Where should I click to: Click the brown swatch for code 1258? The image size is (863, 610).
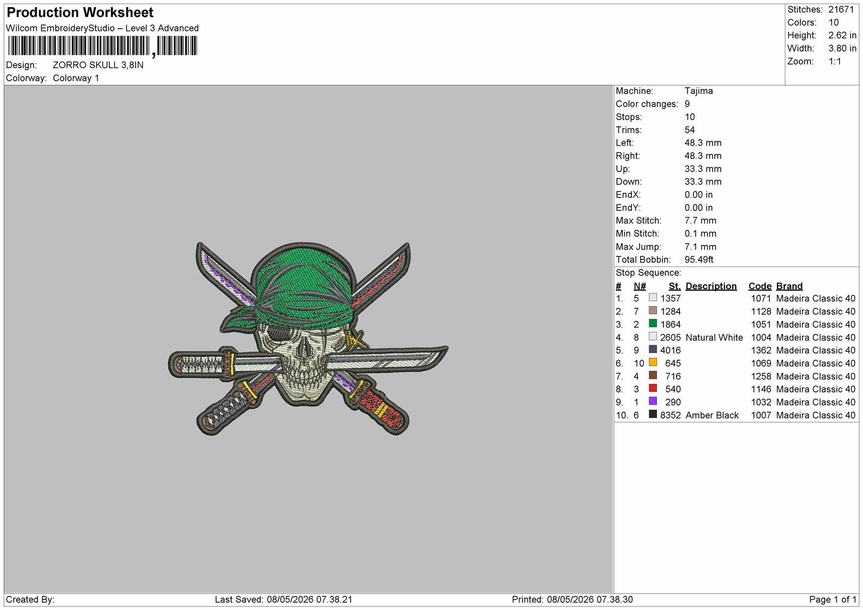[x=653, y=376]
